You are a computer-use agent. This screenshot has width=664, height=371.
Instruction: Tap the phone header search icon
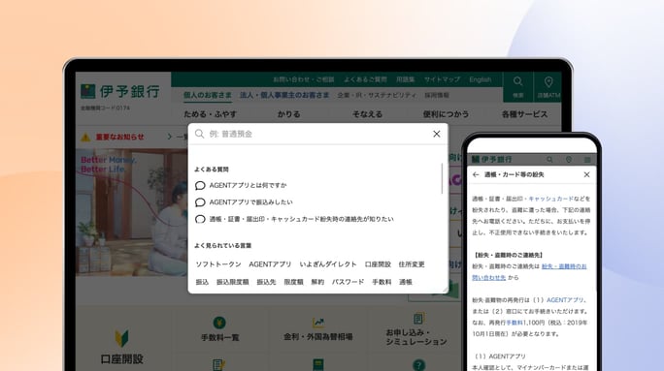click(x=549, y=159)
